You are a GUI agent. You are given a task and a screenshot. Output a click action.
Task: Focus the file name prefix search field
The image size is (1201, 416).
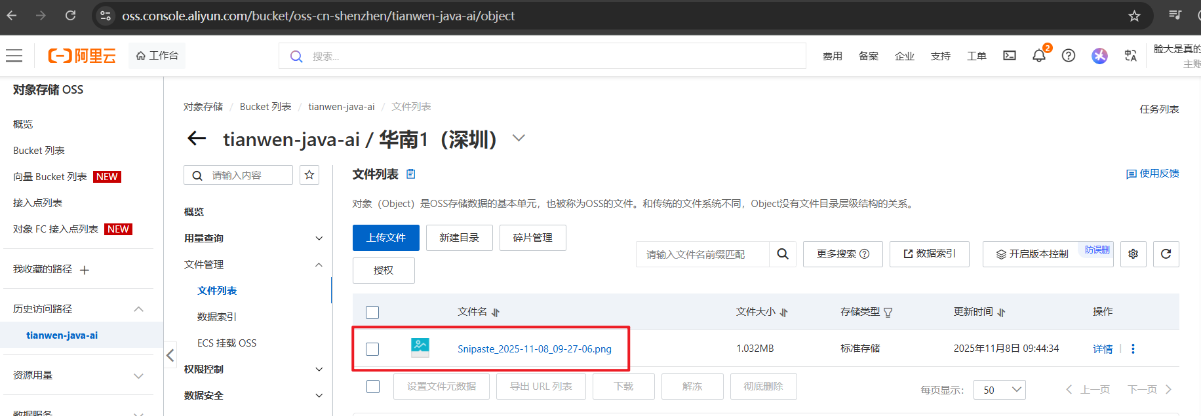click(x=702, y=254)
